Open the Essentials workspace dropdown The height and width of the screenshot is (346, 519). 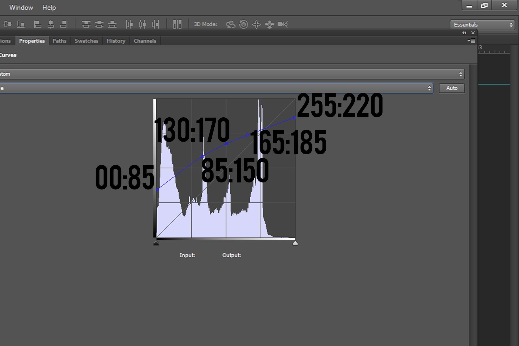[x=483, y=25]
